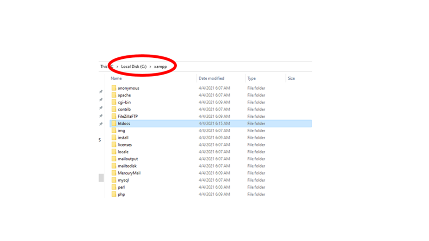This screenshot has height=241, width=429.
Task: Click the topmost pin icon in the sidebar
Action: coord(101,92)
